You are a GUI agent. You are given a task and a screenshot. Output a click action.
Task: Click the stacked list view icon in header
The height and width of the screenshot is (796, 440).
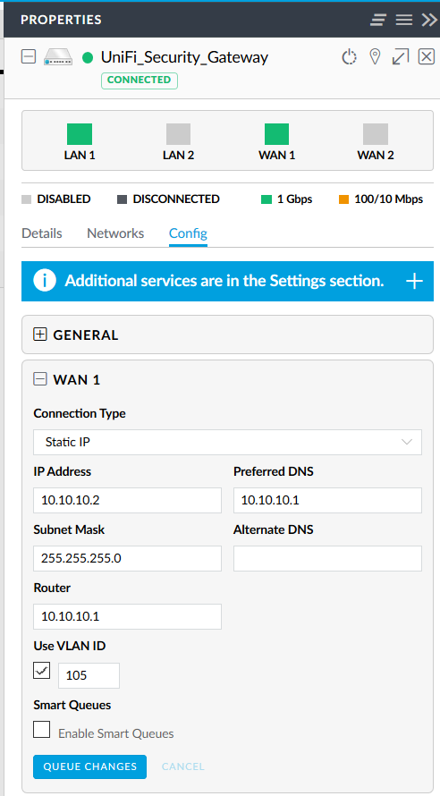(x=378, y=20)
